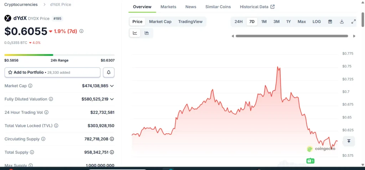The image size is (365, 170).
Task: Click chart scrollbar left arrow
Action: pos(232,36)
